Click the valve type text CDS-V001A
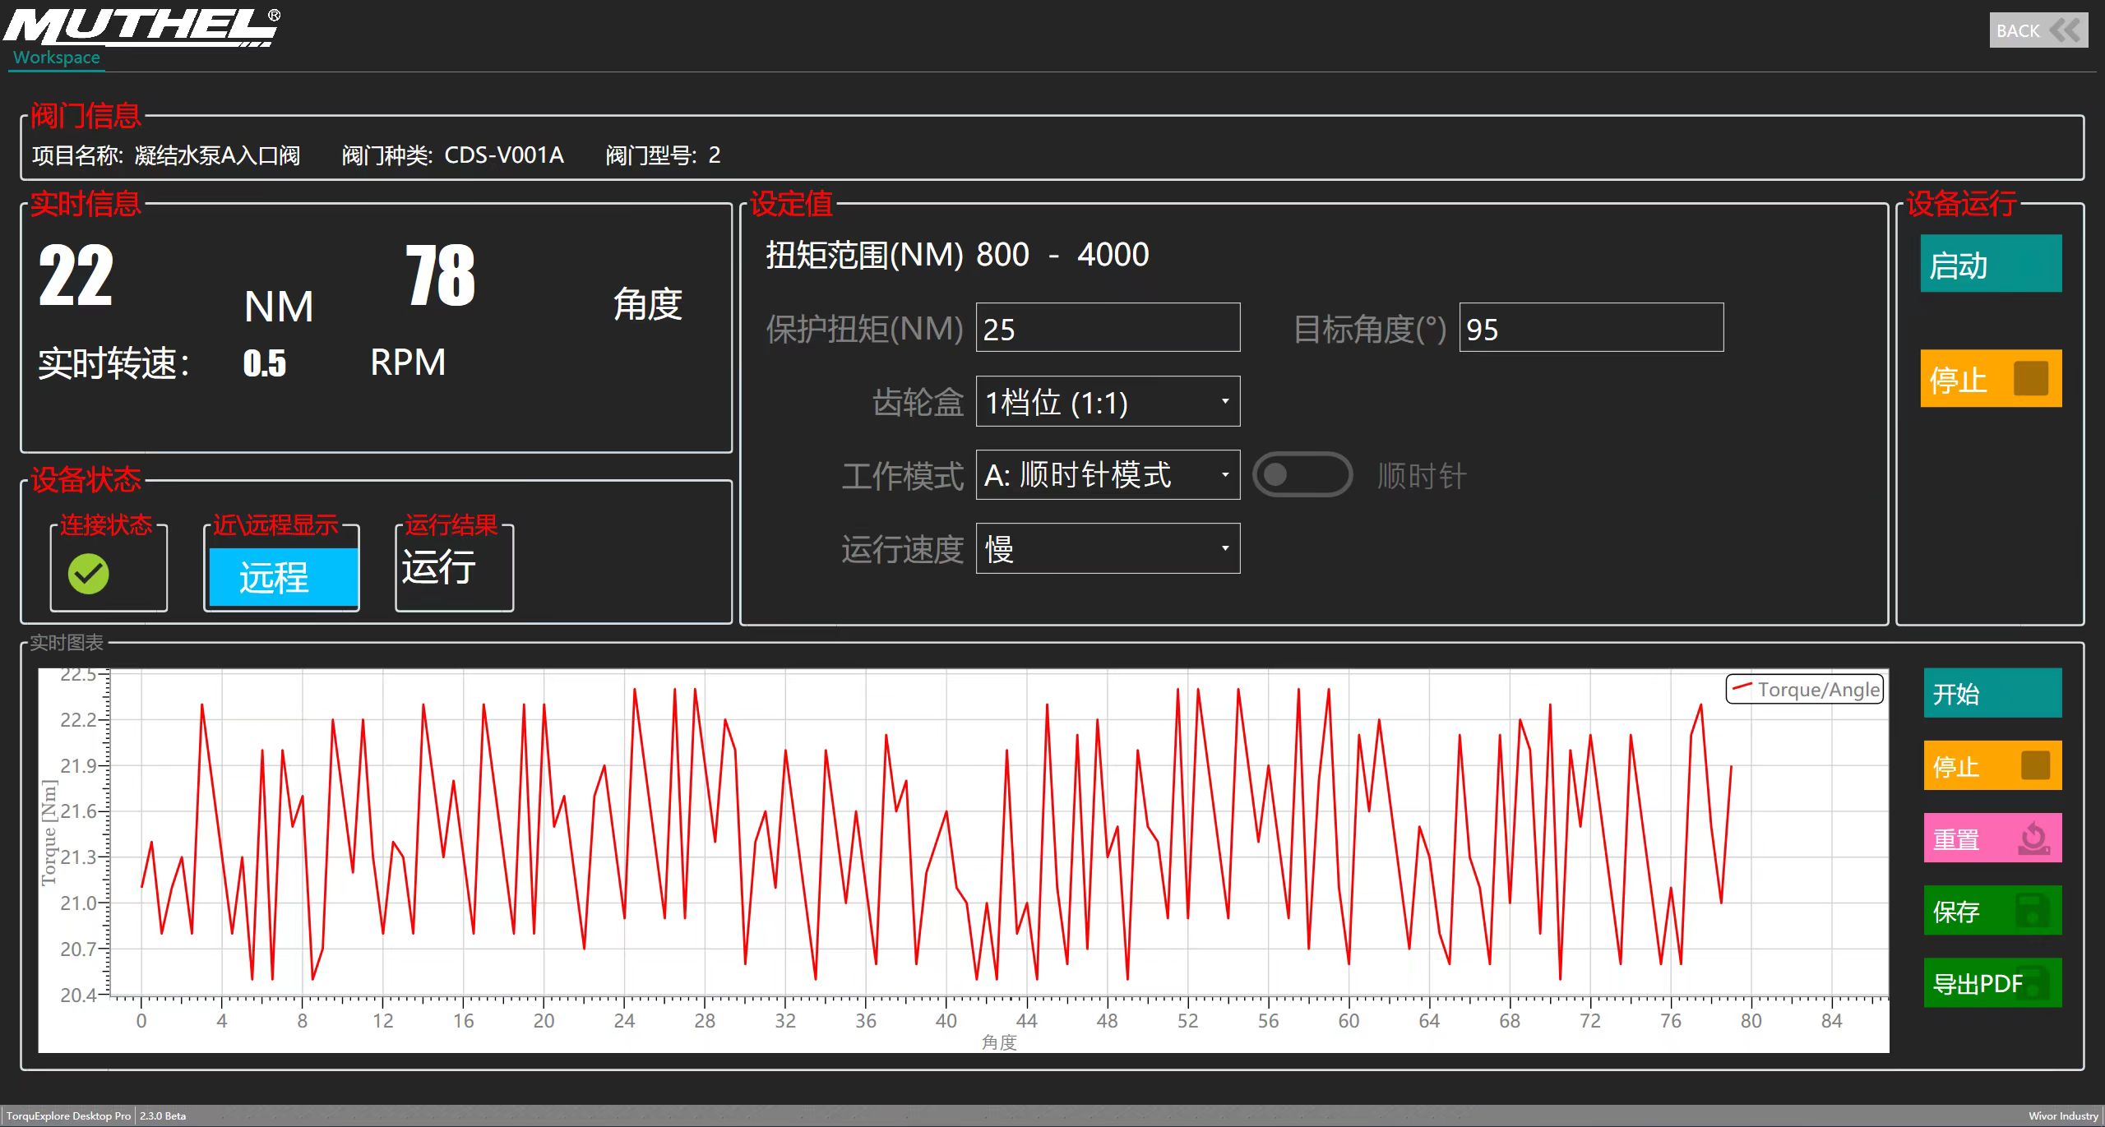Image resolution: width=2105 pixels, height=1127 pixels. pos(504,155)
